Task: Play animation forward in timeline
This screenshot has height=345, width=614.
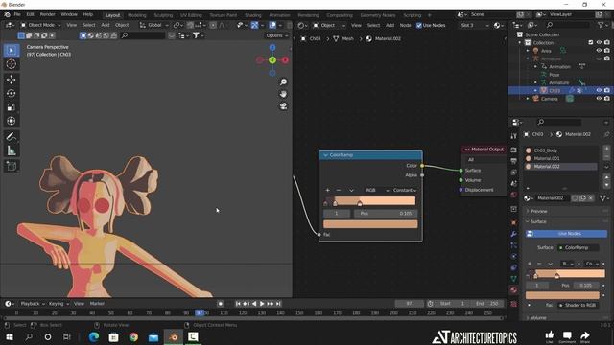Action: click(x=262, y=304)
